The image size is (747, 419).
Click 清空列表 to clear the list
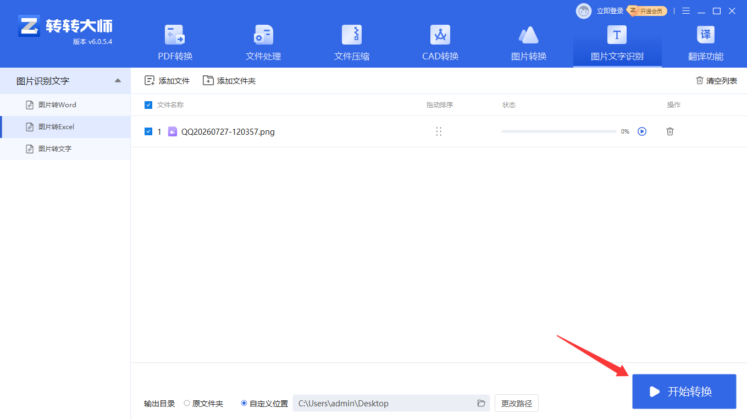click(716, 81)
